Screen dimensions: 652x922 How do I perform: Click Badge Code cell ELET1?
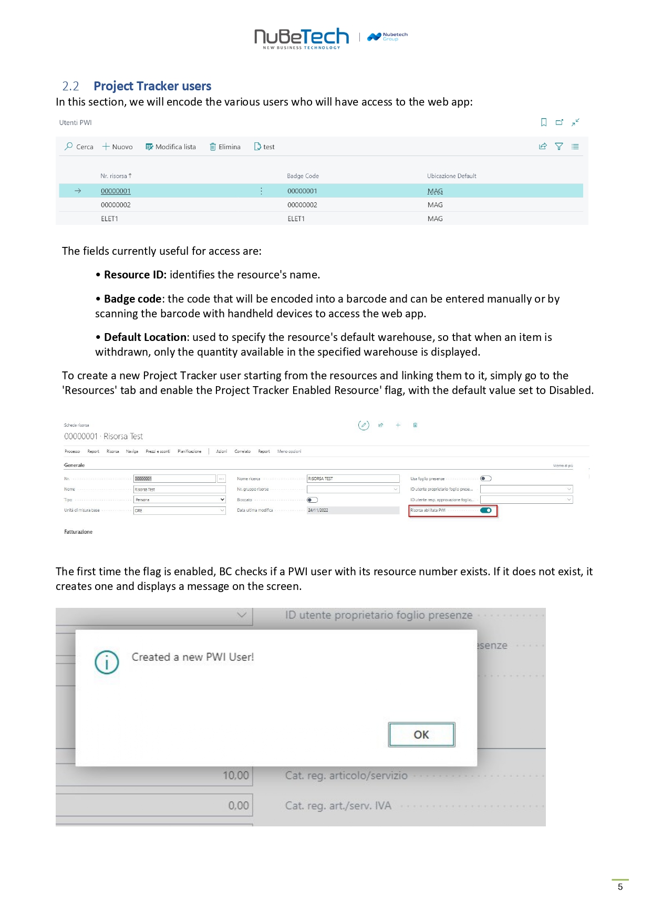[x=296, y=219]
